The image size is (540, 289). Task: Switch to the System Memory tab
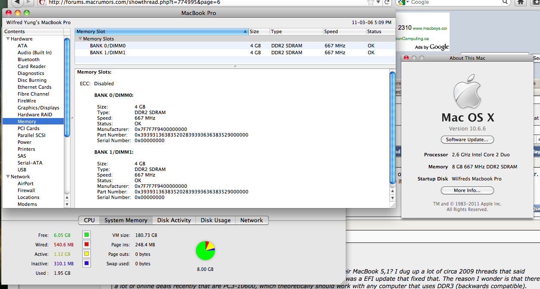pos(126,220)
